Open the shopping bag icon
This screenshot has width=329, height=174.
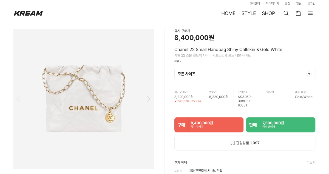click(x=298, y=13)
